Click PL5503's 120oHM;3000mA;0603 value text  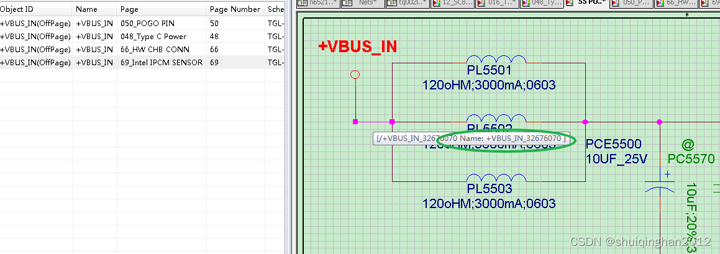tap(489, 203)
